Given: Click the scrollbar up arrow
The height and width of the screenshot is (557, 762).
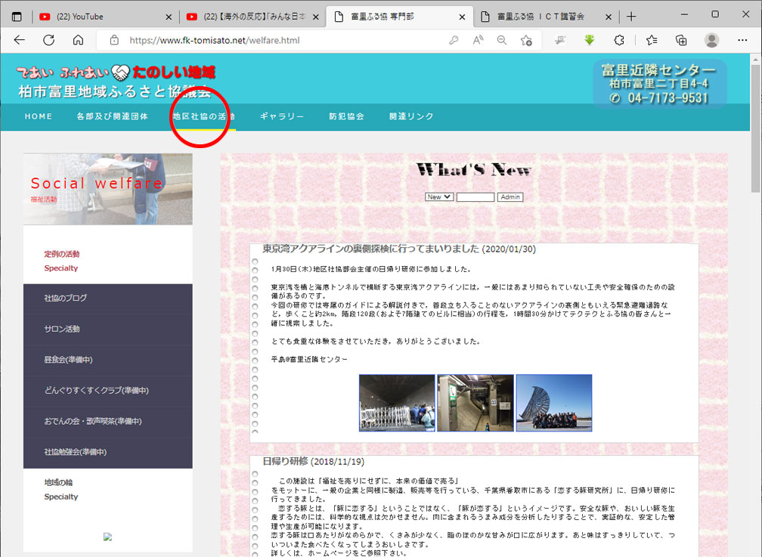Looking at the screenshot, I should (x=756, y=59).
